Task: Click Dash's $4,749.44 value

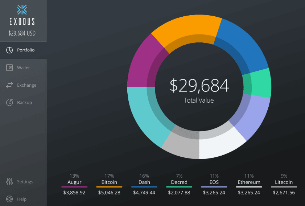Action: click(144, 193)
